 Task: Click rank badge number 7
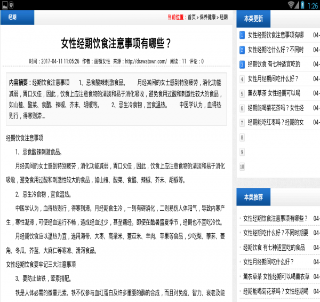pyautogui.click(x=242, y=123)
